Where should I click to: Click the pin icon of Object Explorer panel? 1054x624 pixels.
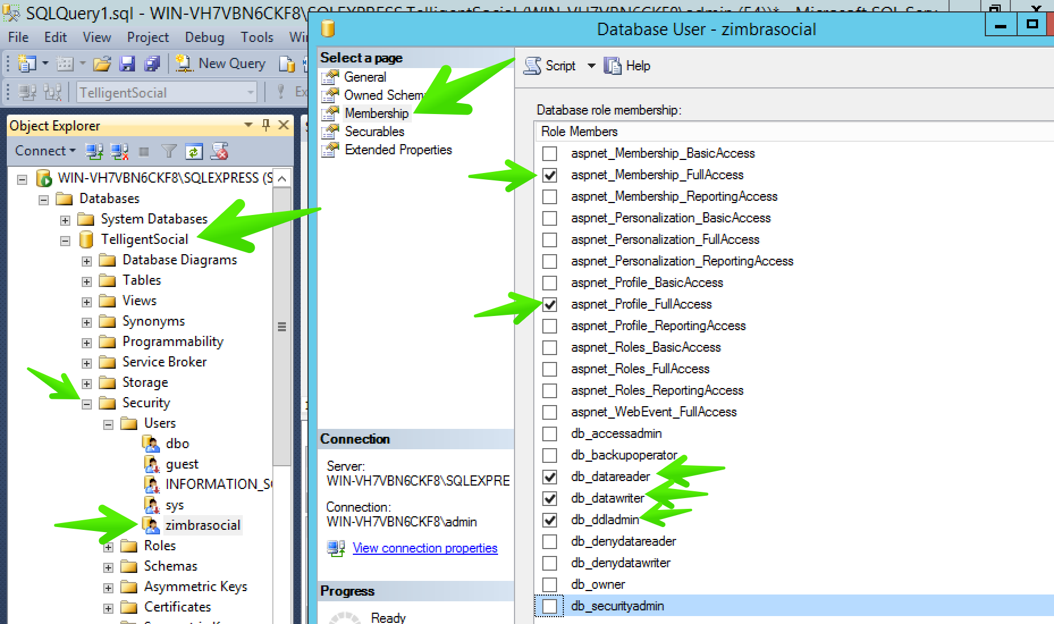[265, 125]
